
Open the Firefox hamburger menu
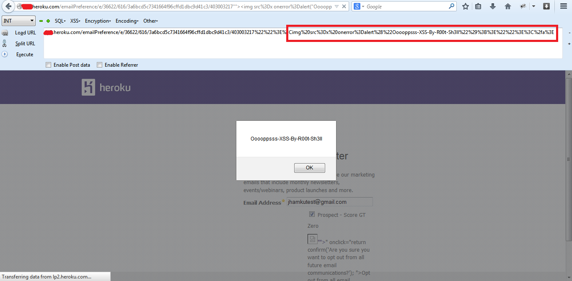coord(563,6)
